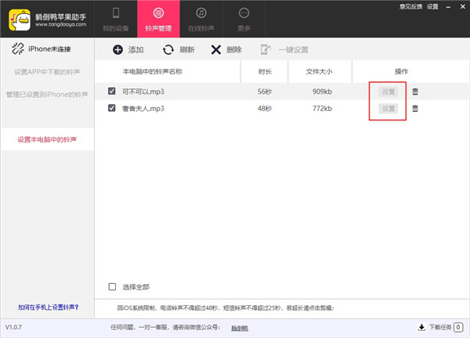The width and height of the screenshot is (470, 338).
Task: Open the 在线铃声 online ringtones tab
Action: click(x=201, y=19)
